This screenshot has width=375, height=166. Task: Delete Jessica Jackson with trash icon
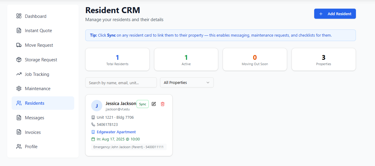(x=162, y=104)
